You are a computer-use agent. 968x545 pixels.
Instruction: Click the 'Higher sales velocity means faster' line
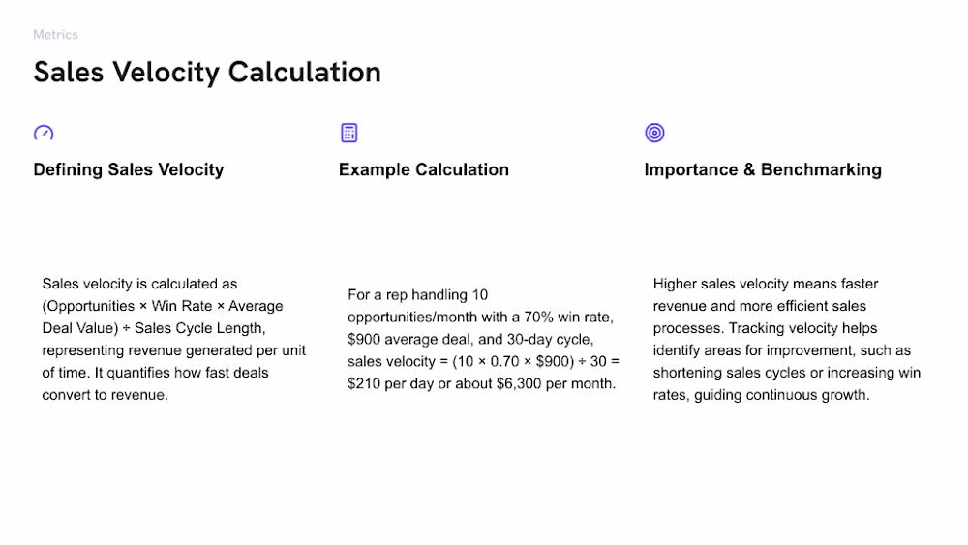(766, 284)
